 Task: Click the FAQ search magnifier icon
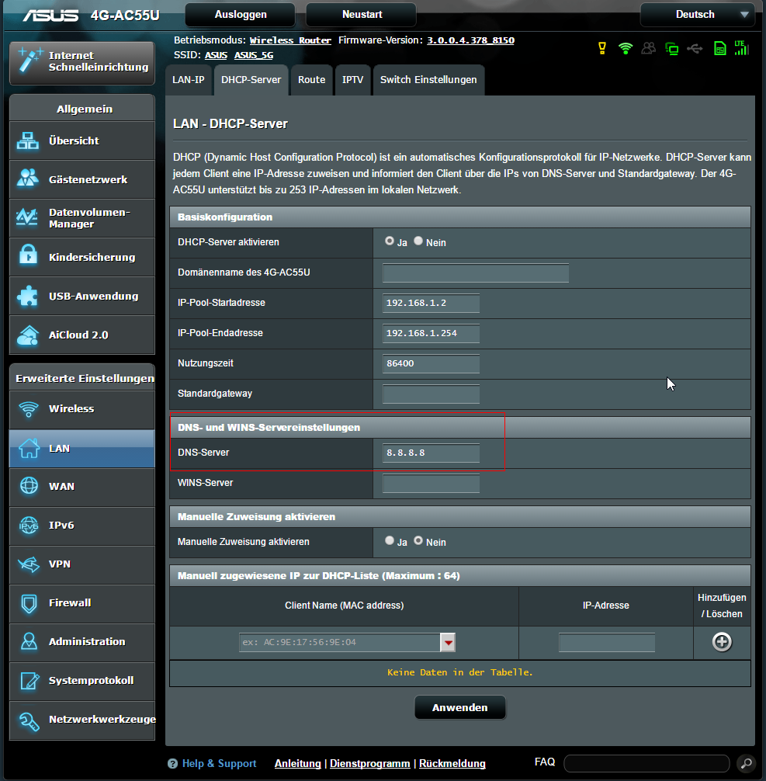(x=745, y=763)
